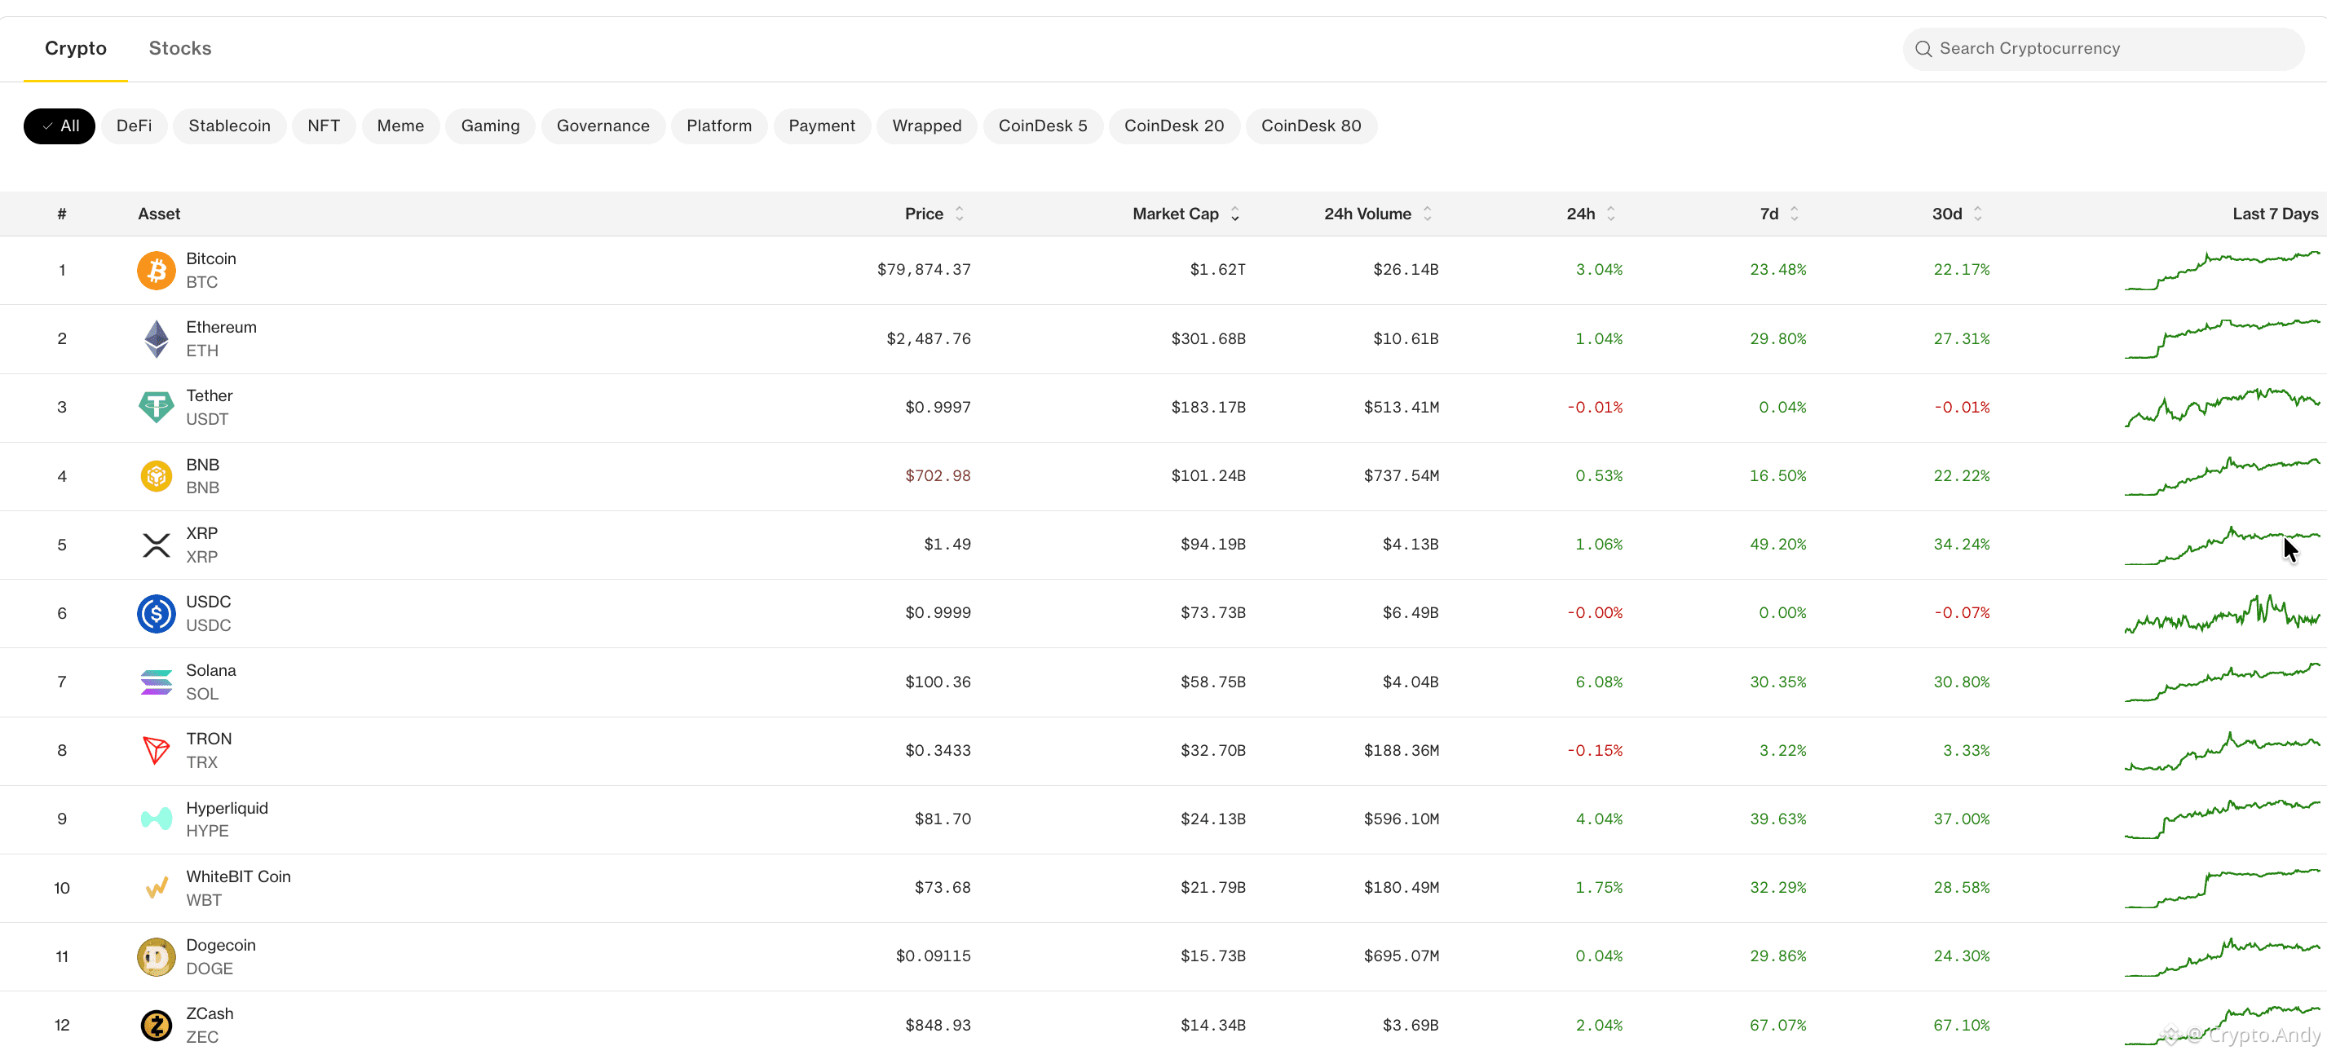Sort by 30d change column arrows
The width and height of the screenshot is (2327, 1055).
click(1977, 214)
